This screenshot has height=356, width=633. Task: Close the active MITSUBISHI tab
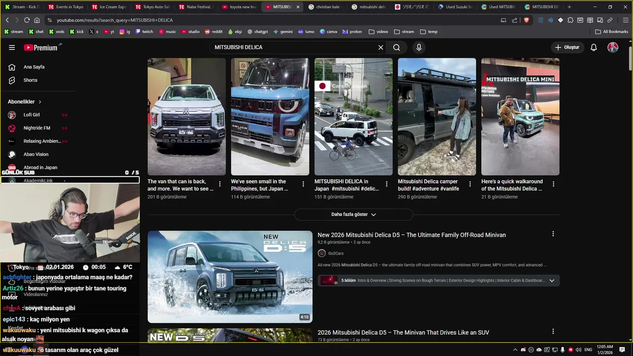coord(298,7)
